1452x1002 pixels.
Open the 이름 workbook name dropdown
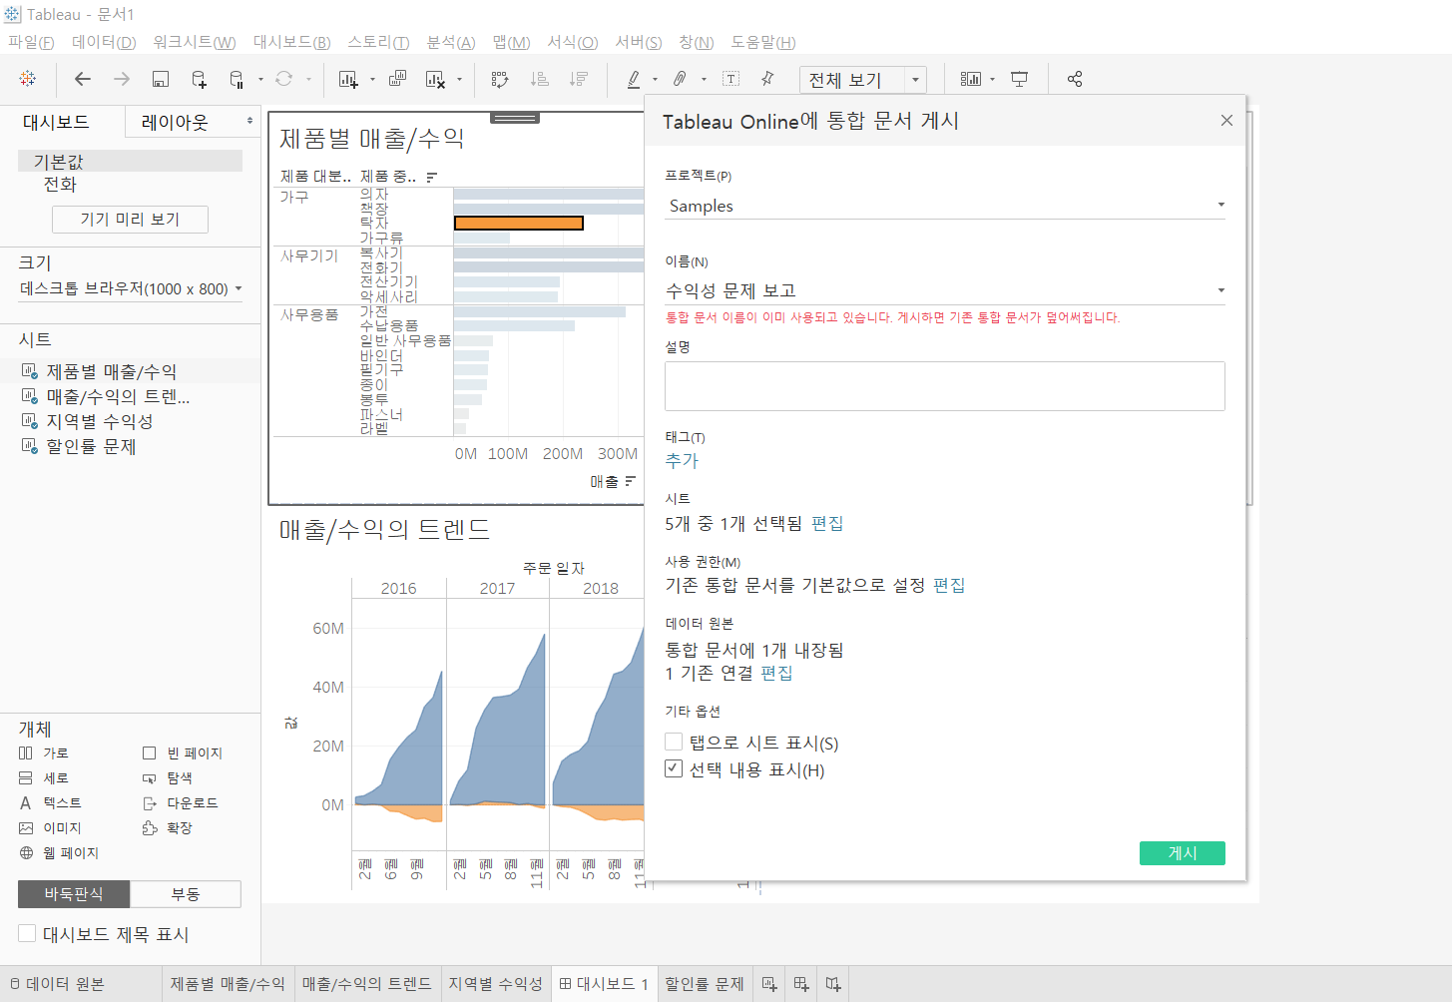pos(945,290)
